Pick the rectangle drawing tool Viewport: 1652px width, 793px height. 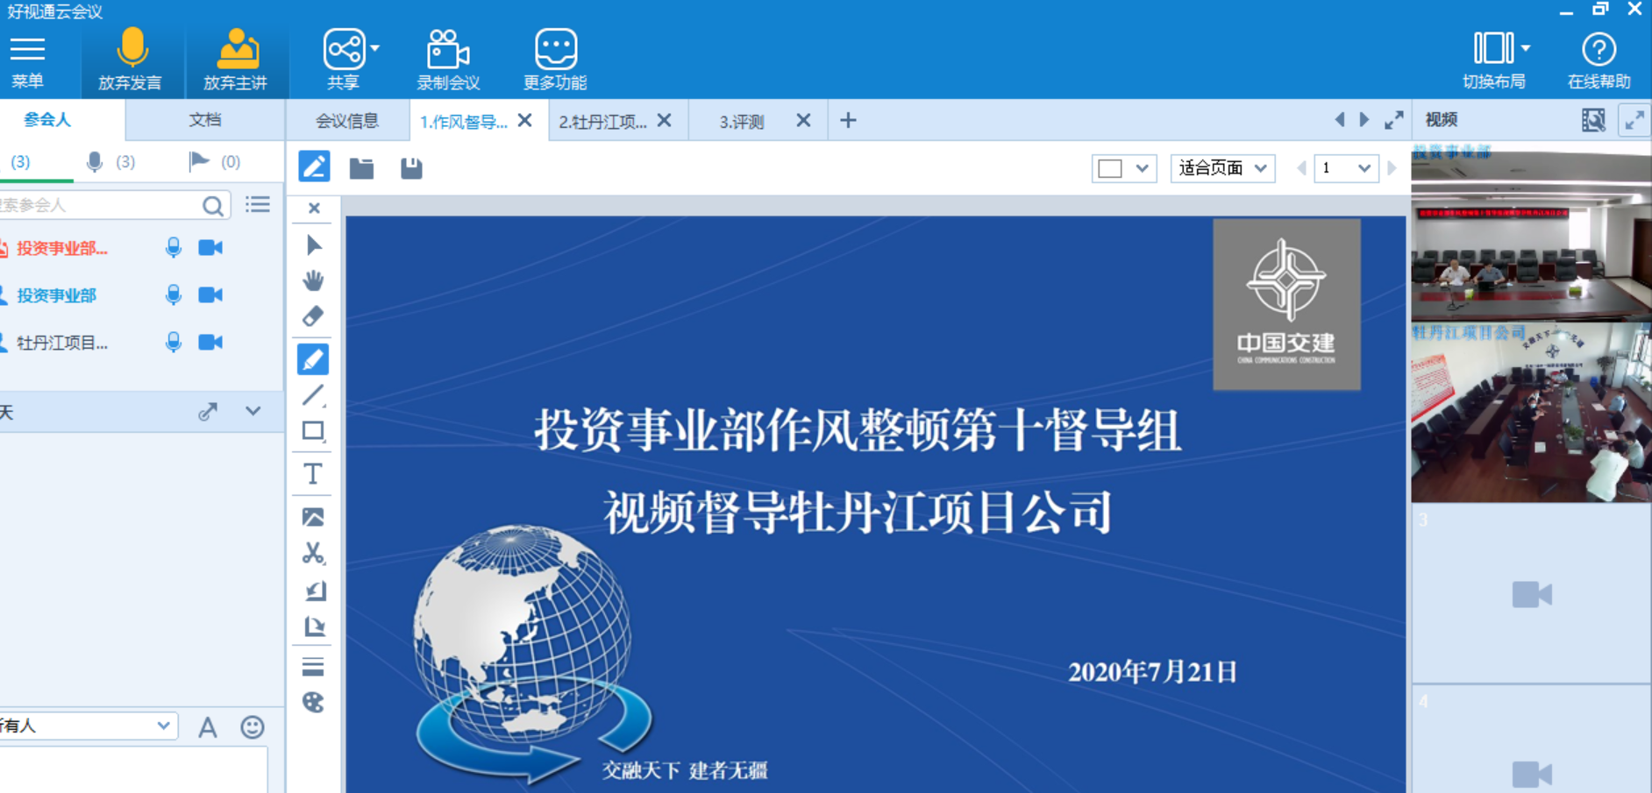313,429
